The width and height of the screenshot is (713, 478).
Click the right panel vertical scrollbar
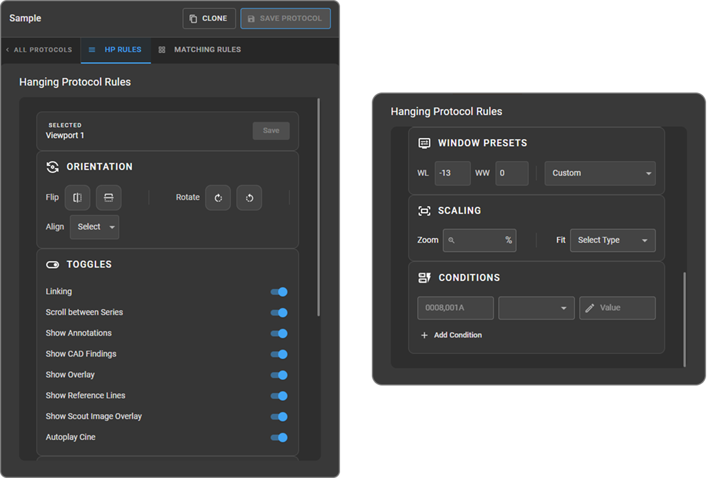pos(684,320)
